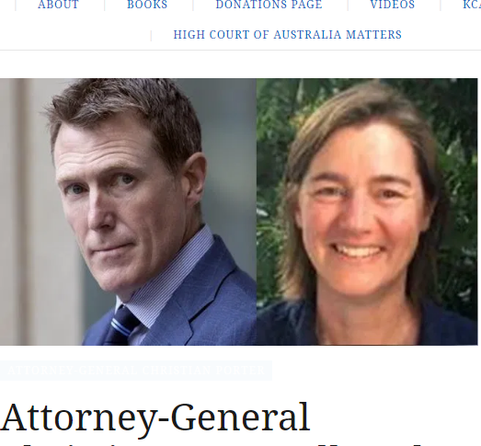Select VIDEOS in the navigation bar

[393, 5]
